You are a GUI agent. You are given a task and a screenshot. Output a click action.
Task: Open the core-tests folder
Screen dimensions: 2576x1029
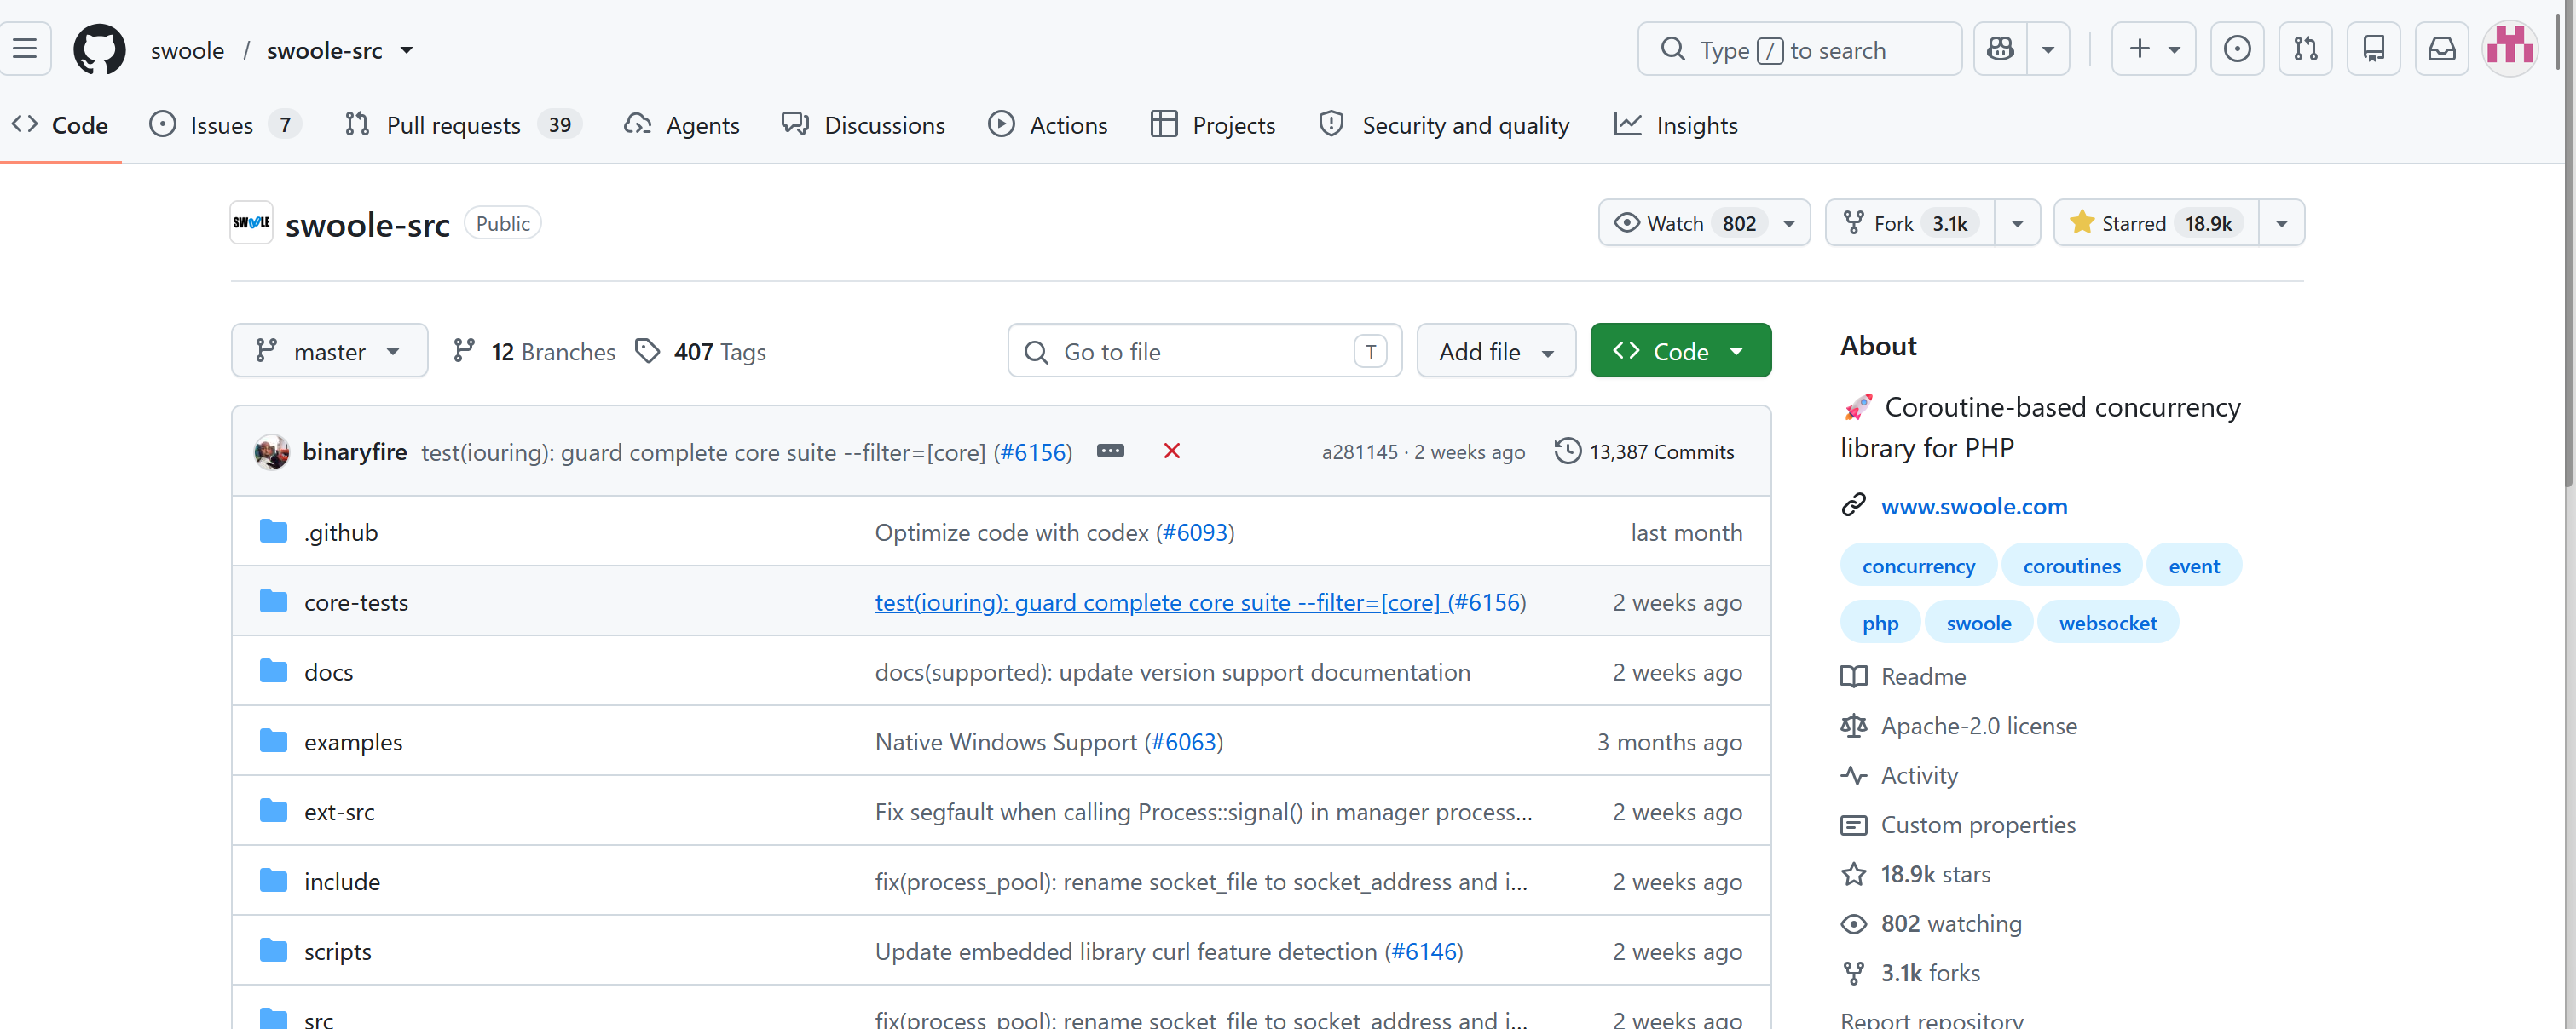pos(356,602)
